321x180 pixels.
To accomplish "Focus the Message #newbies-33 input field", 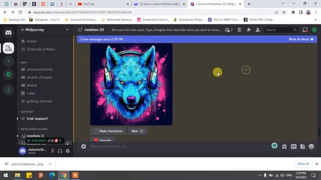I will 178,146.
